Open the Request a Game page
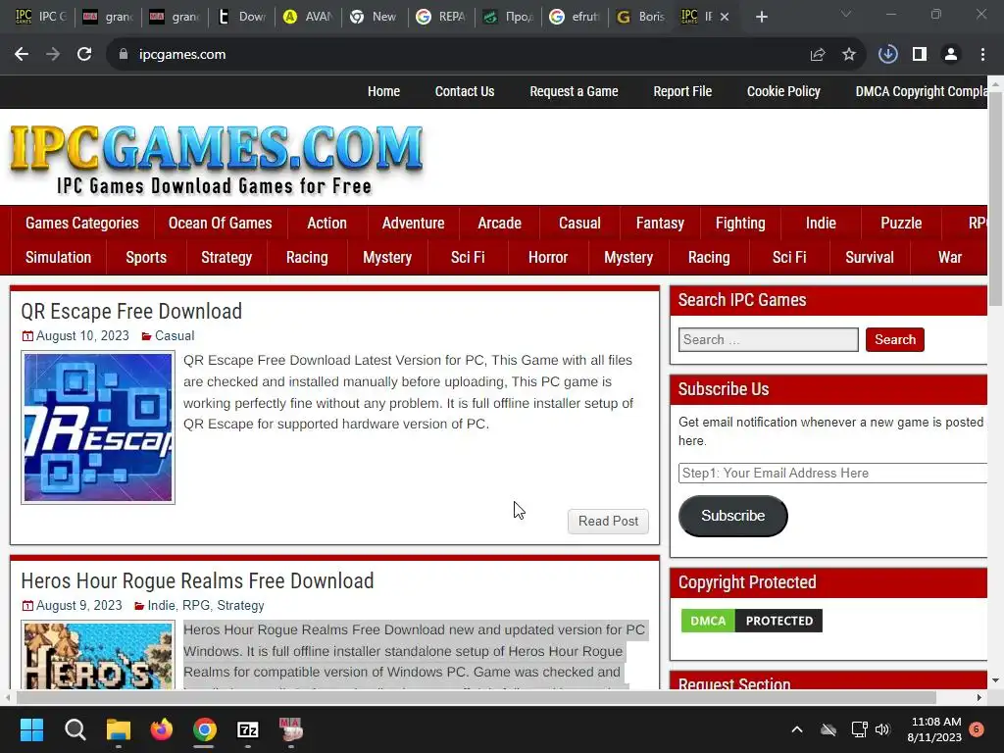Image resolution: width=1004 pixels, height=753 pixels. (x=574, y=91)
